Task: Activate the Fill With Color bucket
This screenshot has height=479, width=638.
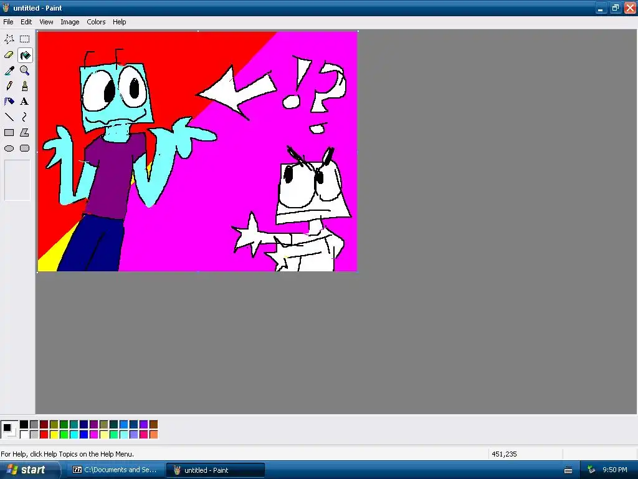Action: pos(25,55)
